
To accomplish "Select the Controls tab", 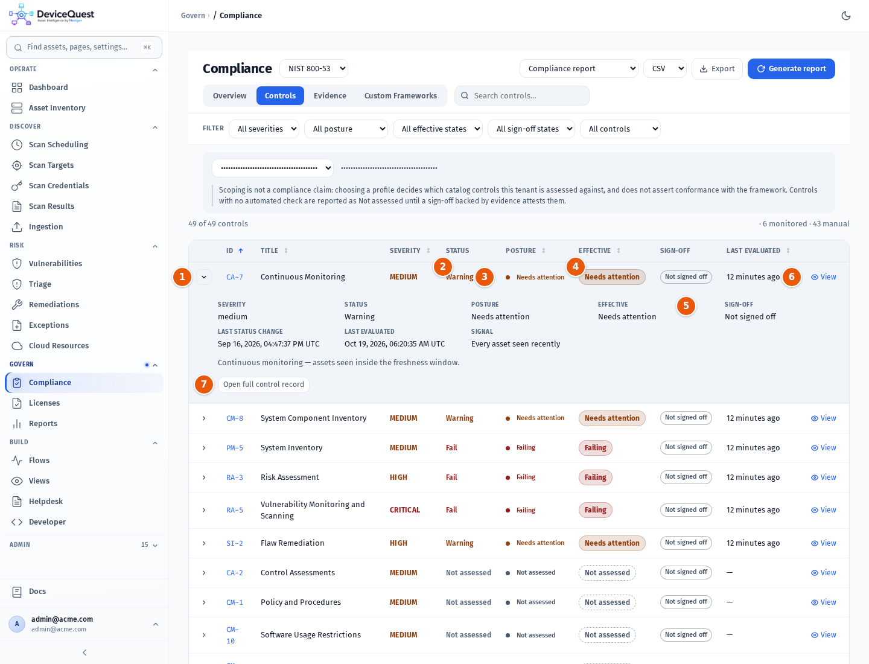I will point(280,96).
